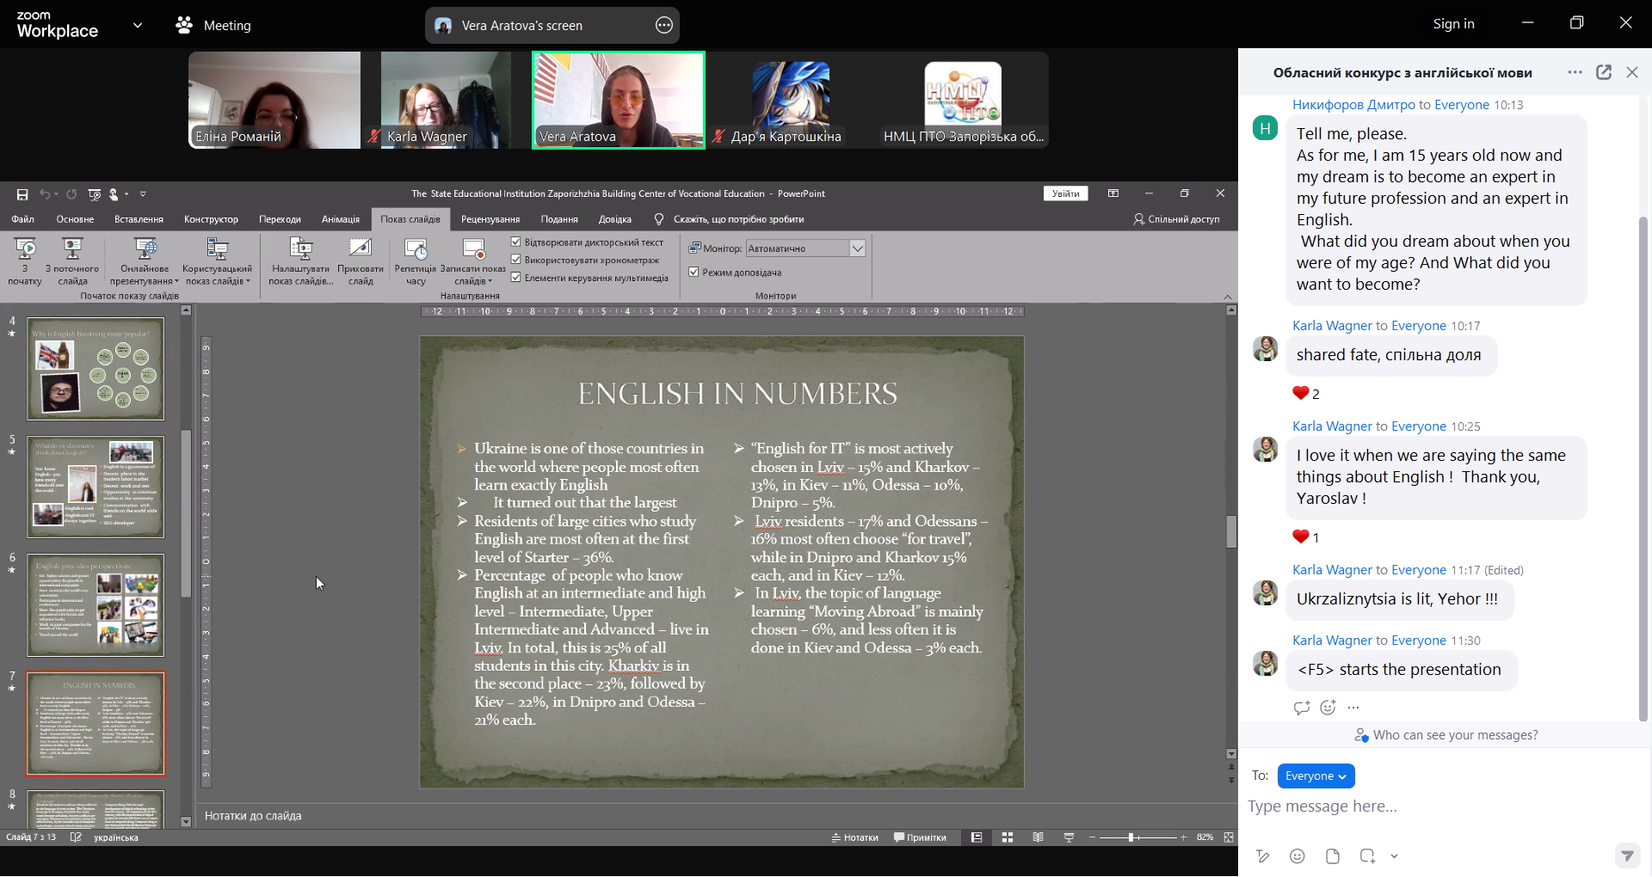Toggle the use timings checkbox
The height and width of the screenshot is (877, 1652).
pos(516,260)
